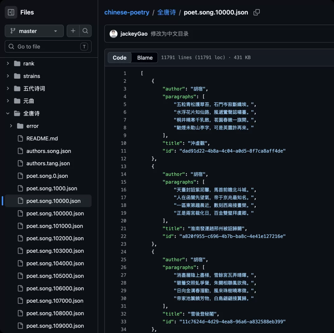Switch to the Blame tab

coord(145,58)
